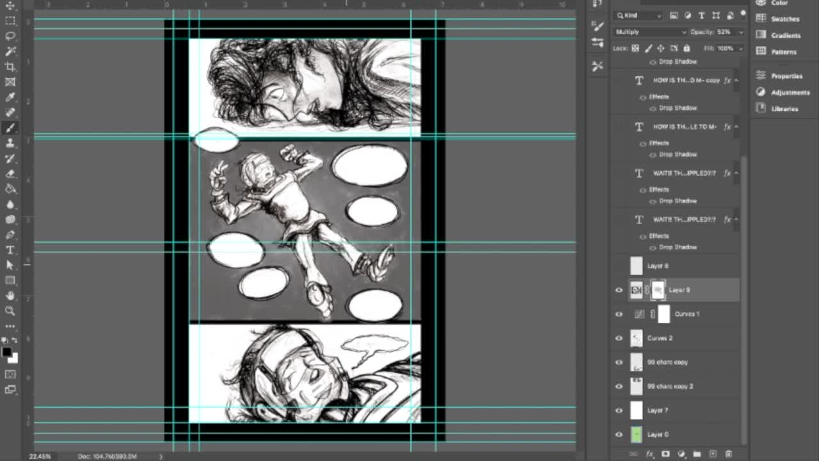The image size is (819, 461).
Task: Open the Patterns panel
Action: pos(777,52)
